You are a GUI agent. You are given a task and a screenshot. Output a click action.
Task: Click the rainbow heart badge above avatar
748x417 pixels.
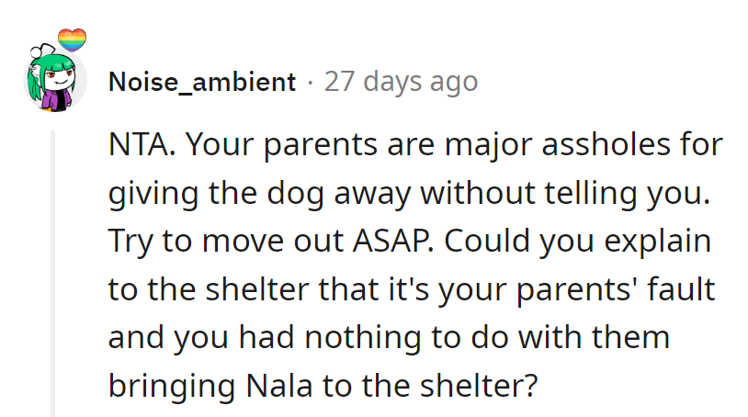tap(71, 41)
